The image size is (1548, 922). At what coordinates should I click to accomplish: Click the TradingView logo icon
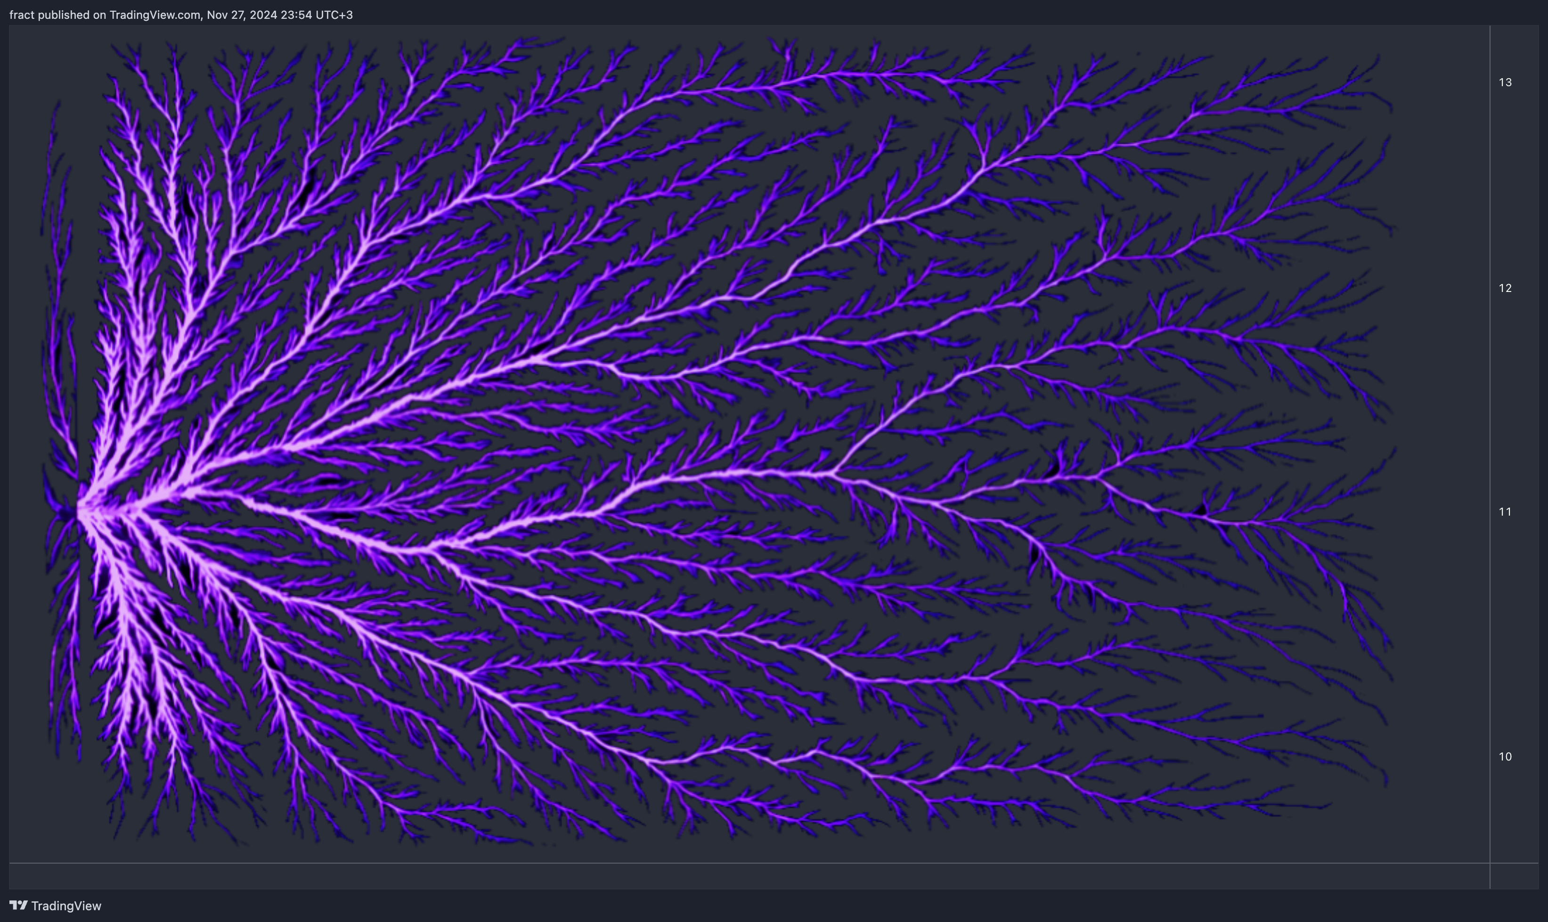point(19,905)
